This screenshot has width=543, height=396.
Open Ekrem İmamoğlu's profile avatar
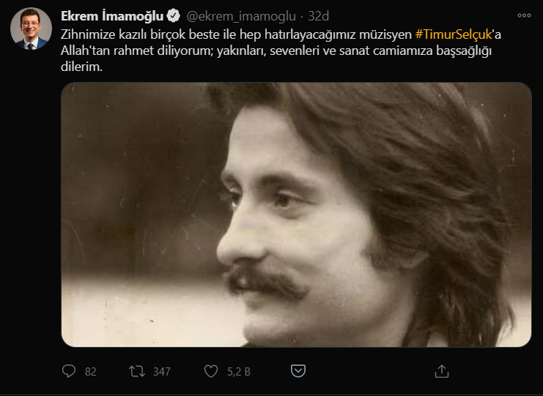[31, 30]
